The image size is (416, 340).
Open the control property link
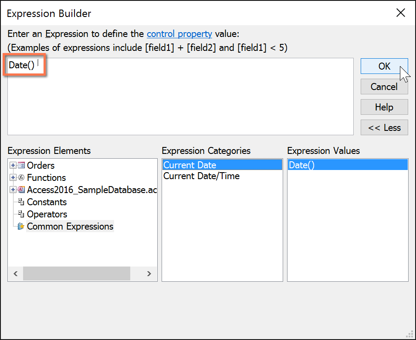(179, 34)
